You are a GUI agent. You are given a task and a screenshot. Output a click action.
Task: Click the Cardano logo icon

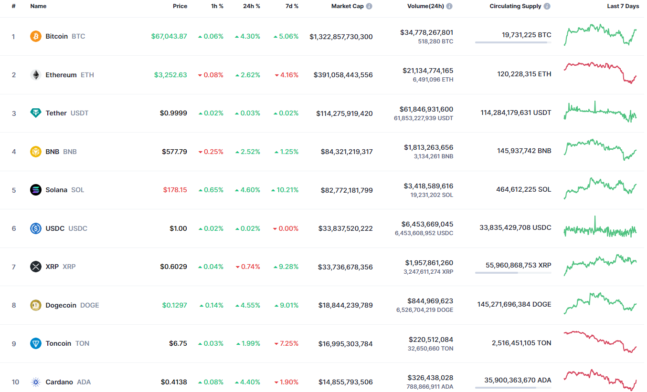[36, 382]
